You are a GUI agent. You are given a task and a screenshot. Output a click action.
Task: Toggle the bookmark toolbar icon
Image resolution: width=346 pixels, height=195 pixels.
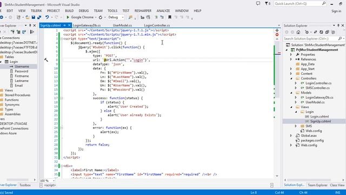(170, 17)
